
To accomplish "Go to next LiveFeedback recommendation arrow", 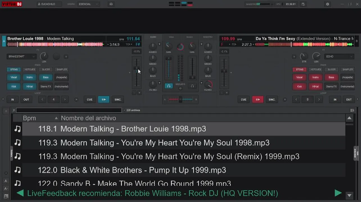I will pos(338,193).
